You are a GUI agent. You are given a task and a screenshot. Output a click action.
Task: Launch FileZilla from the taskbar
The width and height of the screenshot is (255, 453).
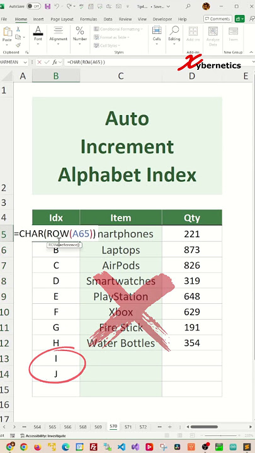coord(93,447)
